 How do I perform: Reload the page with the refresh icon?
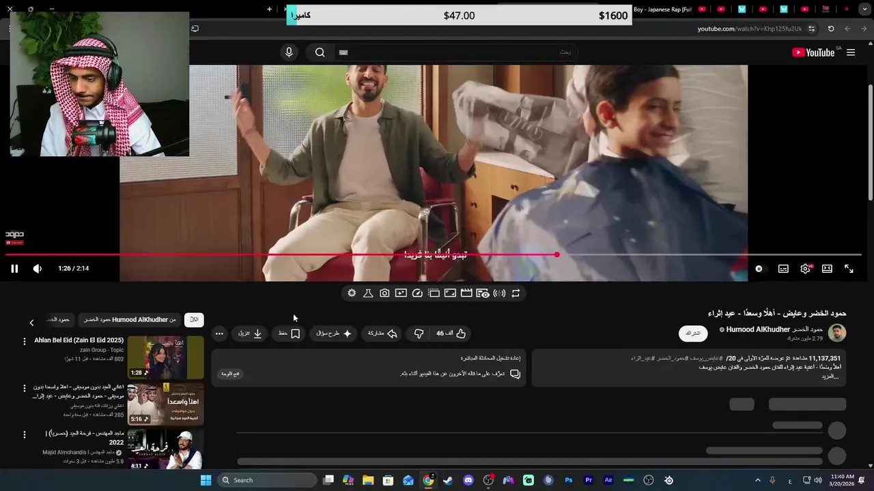[831, 29]
